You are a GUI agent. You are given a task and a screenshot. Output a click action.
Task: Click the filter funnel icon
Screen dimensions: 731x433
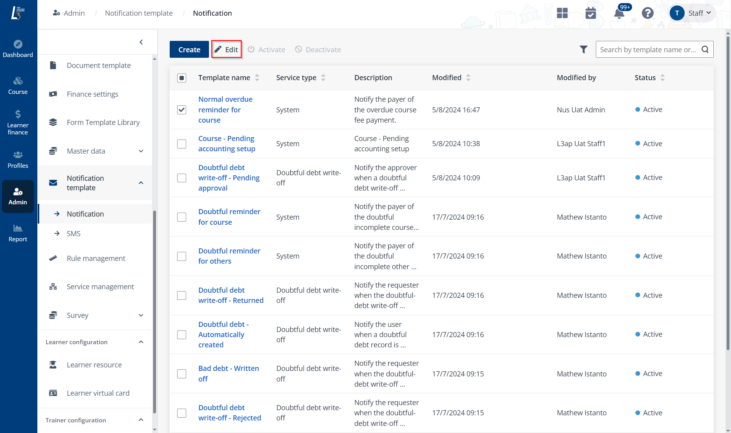583,50
